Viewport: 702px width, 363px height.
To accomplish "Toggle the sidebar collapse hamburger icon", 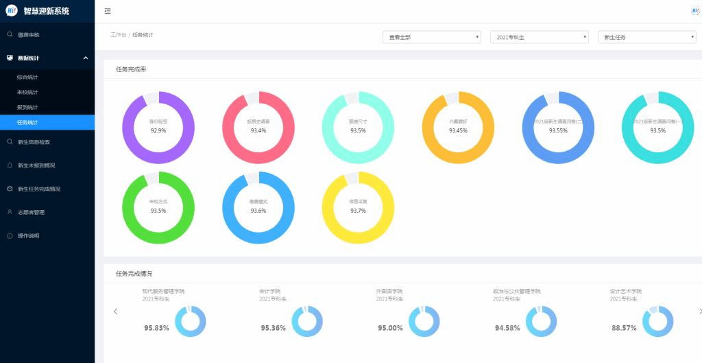I will coord(108,11).
